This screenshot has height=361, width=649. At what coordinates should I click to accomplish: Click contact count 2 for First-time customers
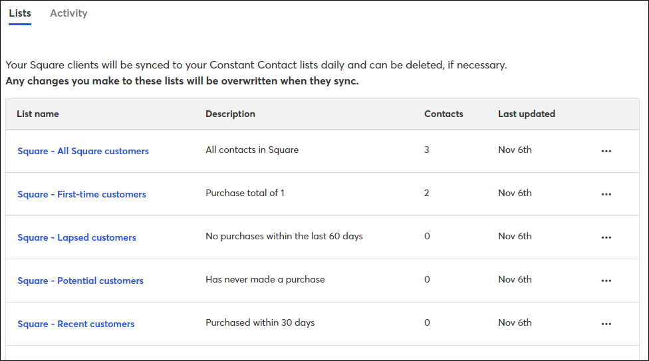coord(427,193)
